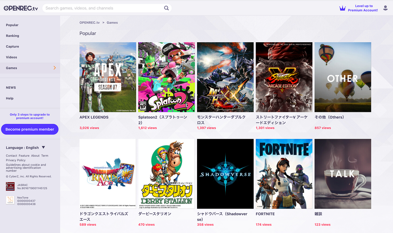Viewport: 393px width, 233px height.
Task: Click the 1,612 views count
Action: (148, 128)
